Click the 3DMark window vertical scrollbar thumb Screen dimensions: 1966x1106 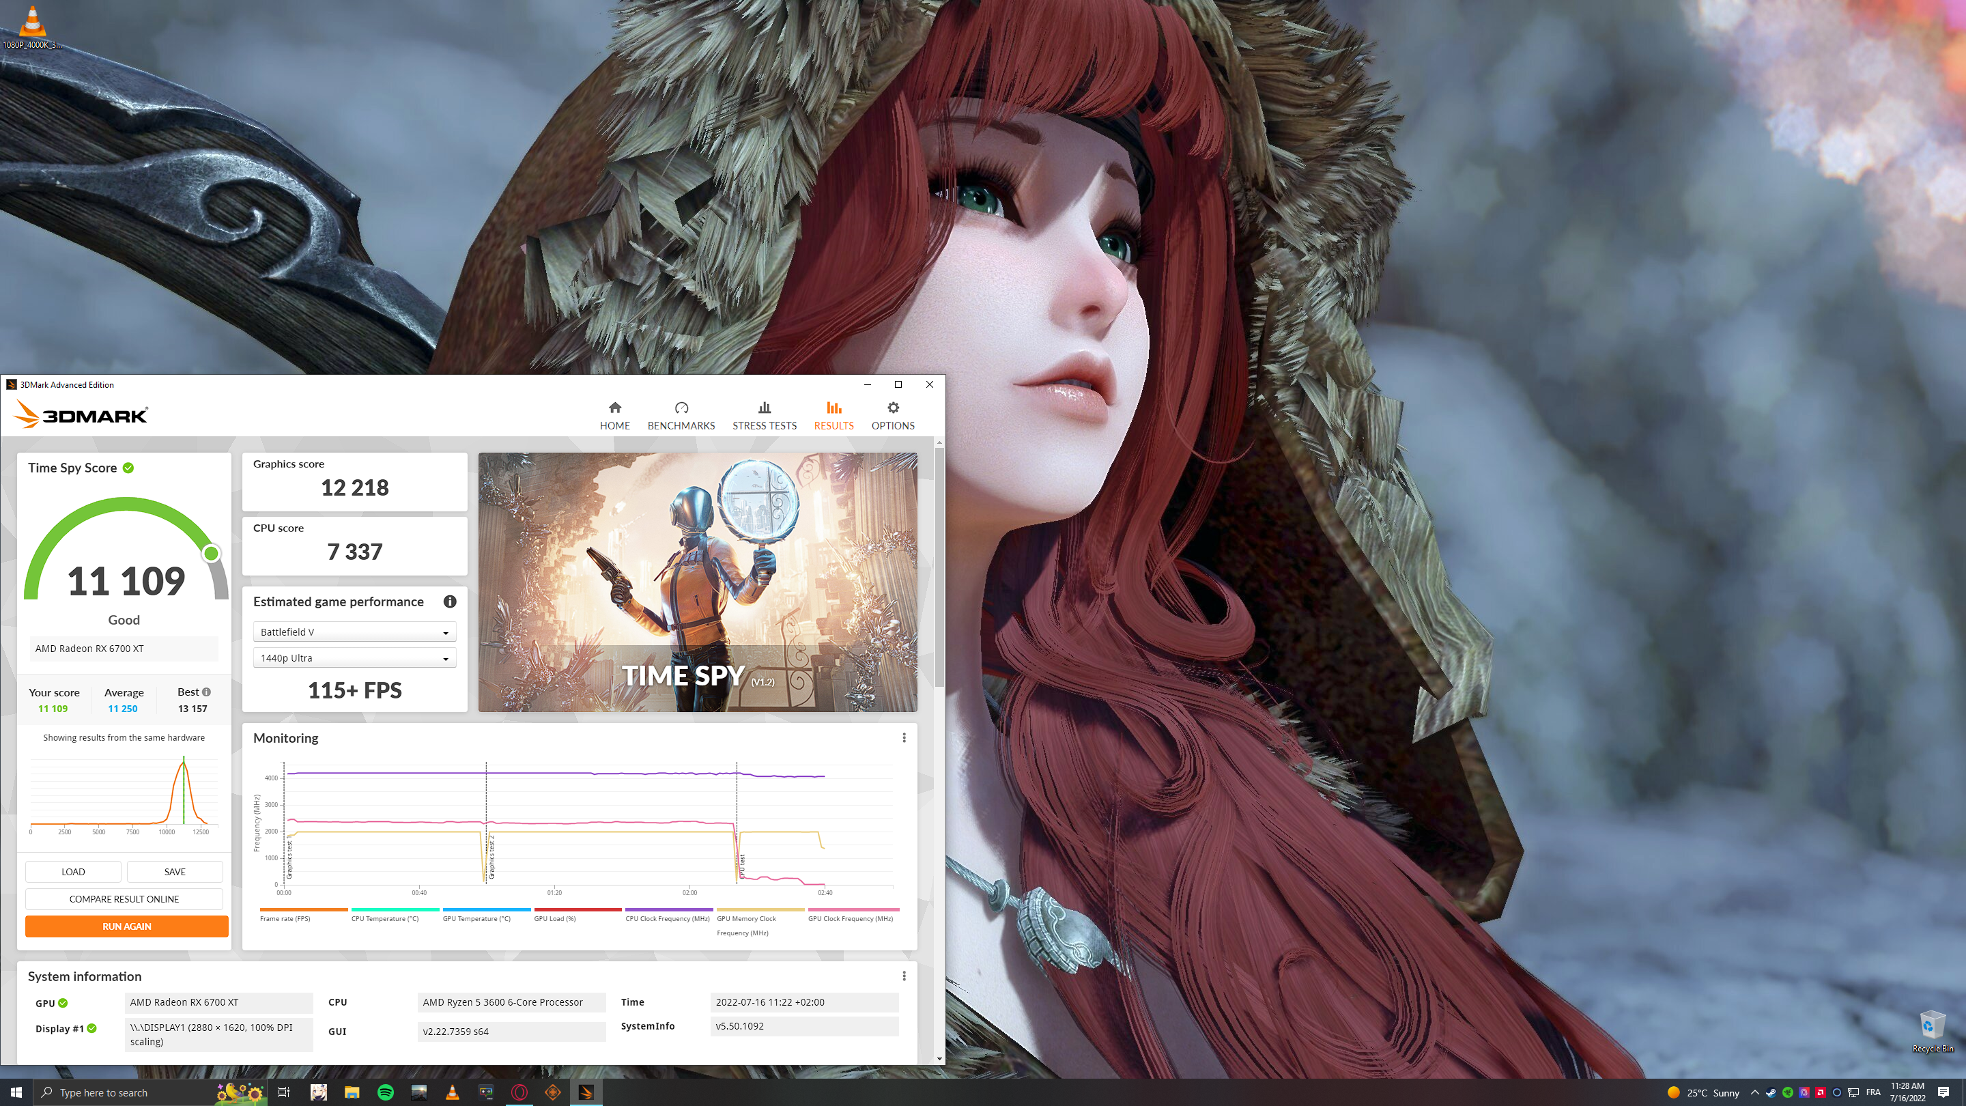click(x=939, y=567)
